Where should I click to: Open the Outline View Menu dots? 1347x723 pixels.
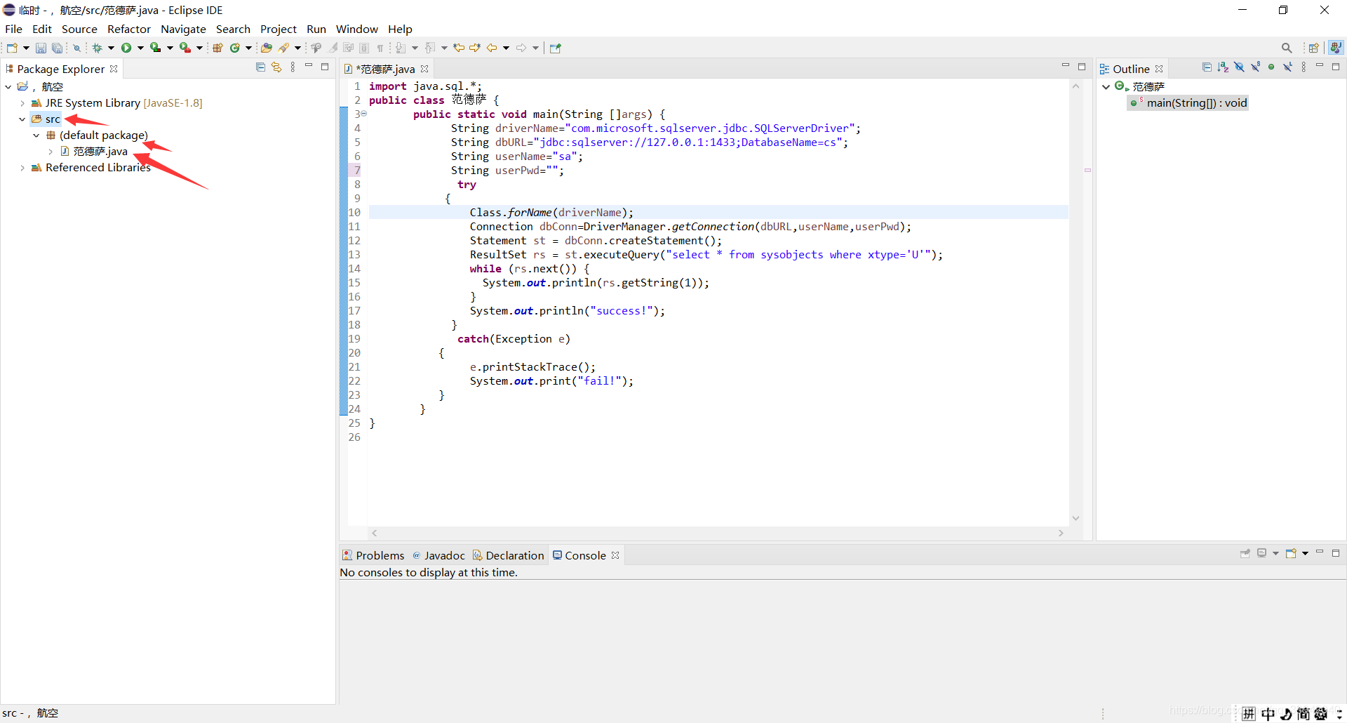pos(1304,67)
